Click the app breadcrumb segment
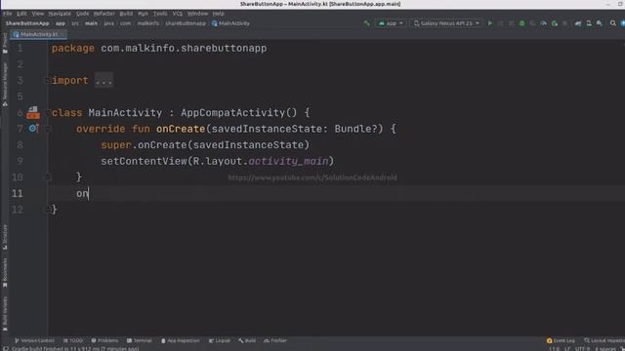 point(61,23)
